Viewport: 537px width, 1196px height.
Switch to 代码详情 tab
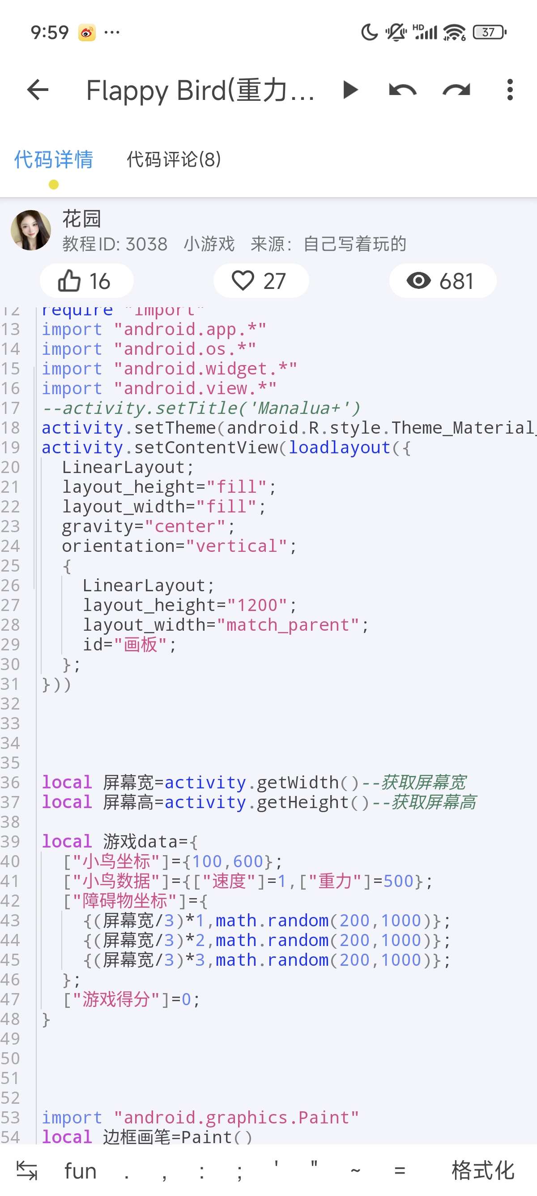click(54, 160)
